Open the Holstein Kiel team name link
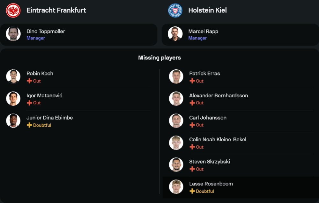Viewport: 319px width, 203px height. (207, 10)
